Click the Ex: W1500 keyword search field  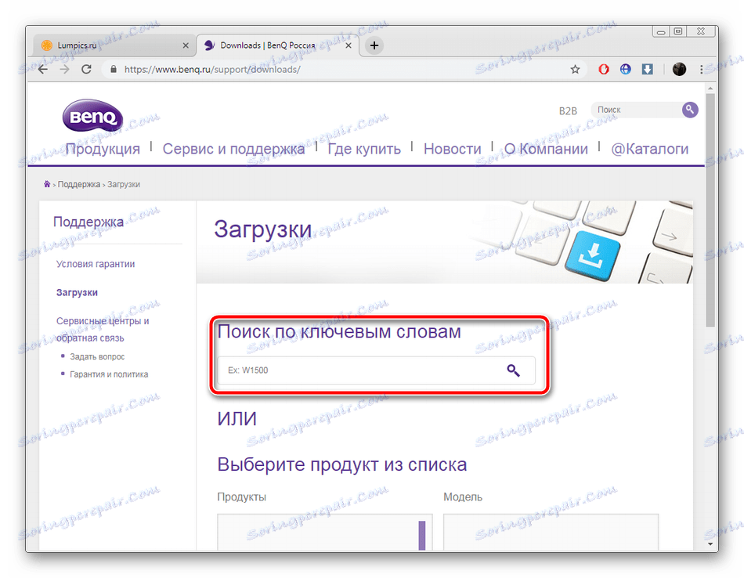coord(376,370)
